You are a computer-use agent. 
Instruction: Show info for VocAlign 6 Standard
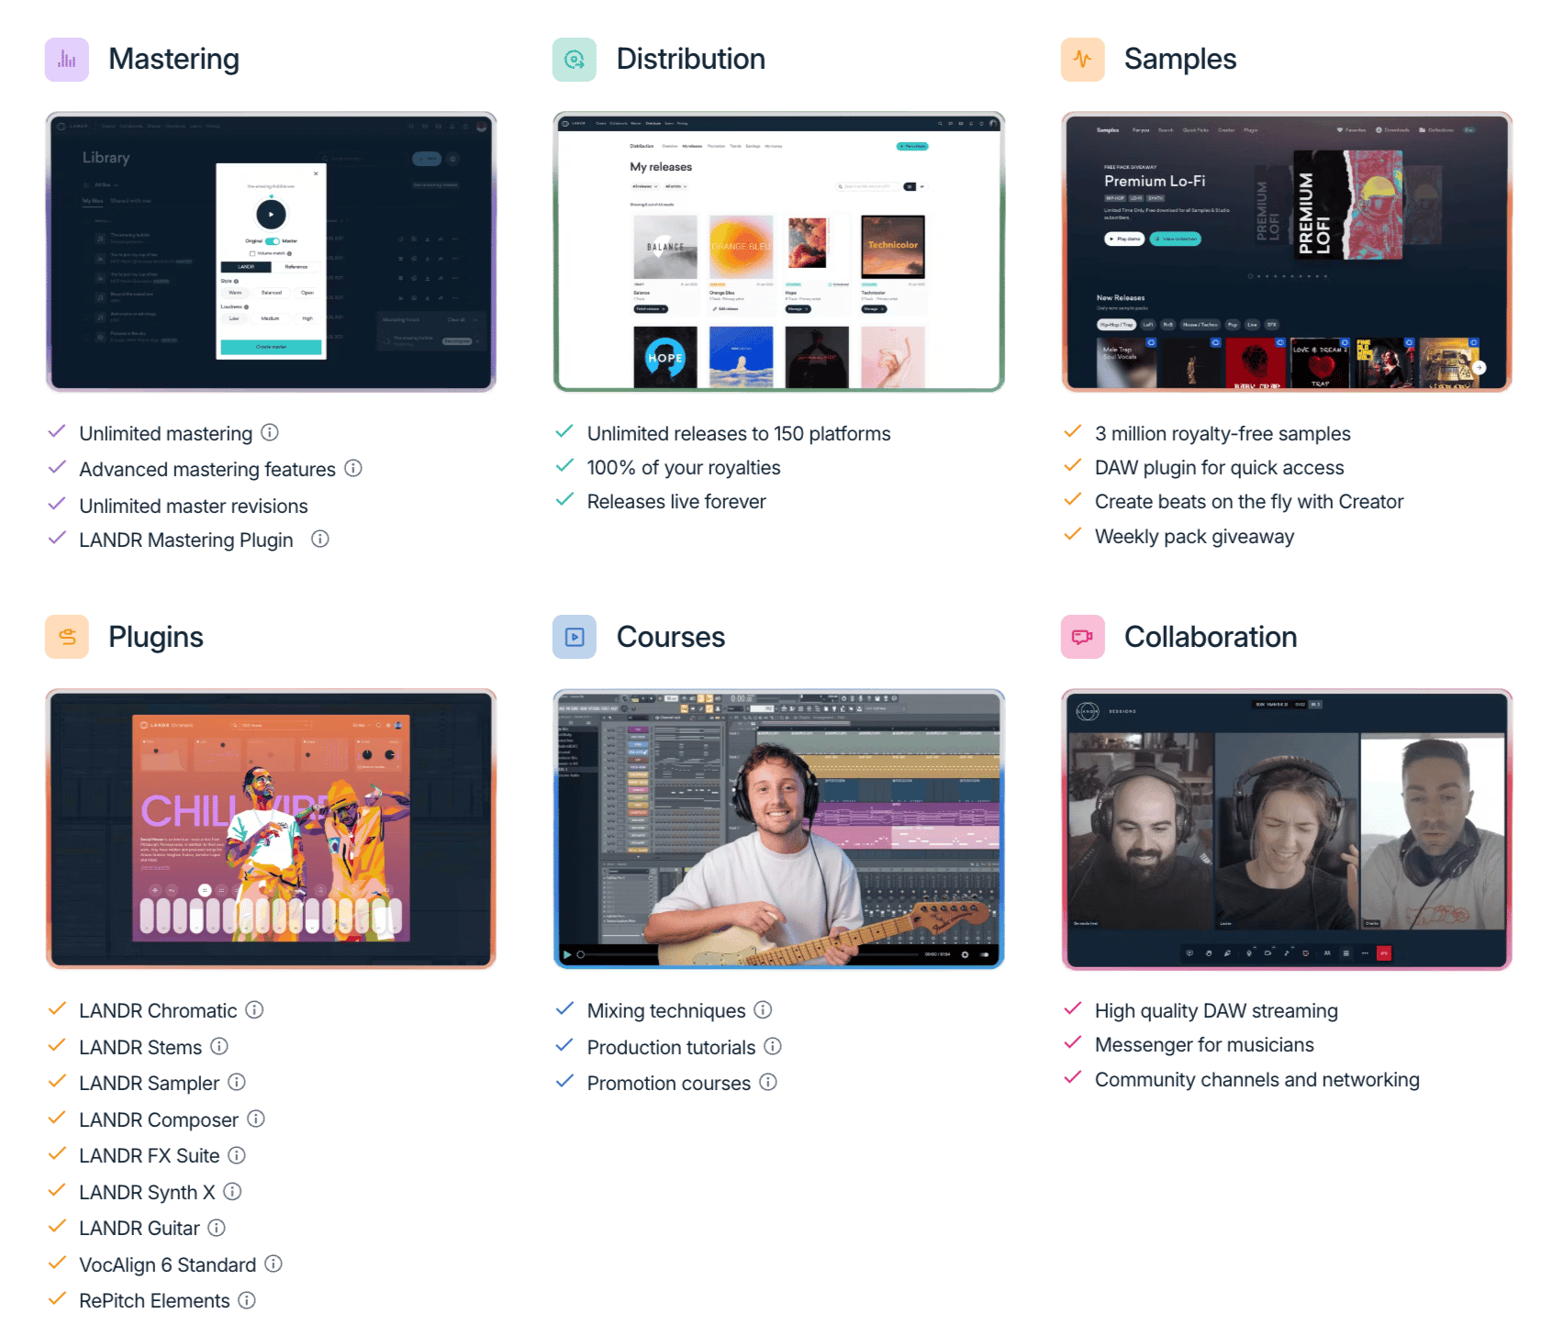coord(274,1264)
